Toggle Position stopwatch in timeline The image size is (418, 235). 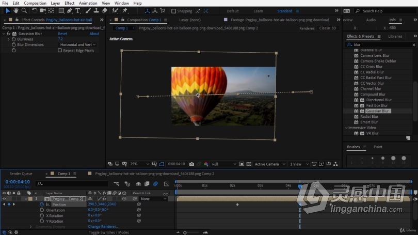[x=42, y=205]
